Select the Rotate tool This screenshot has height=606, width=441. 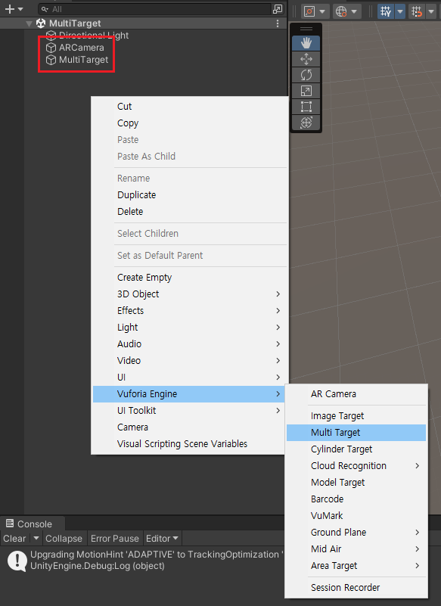(x=306, y=75)
